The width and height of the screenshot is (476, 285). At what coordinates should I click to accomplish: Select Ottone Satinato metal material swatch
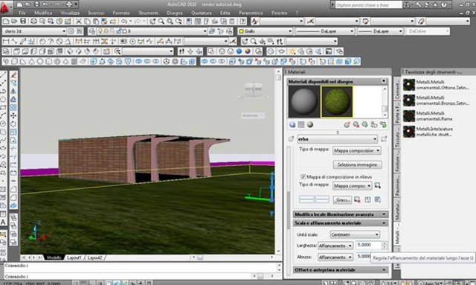click(409, 85)
